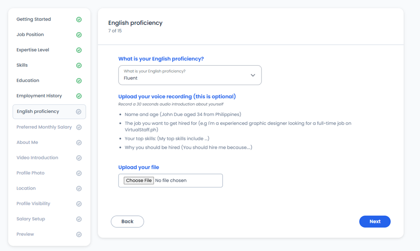Select the active English proficiency sidebar item
The height and width of the screenshot is (251, 420).
pyautogui.click(x=49, y=112)
